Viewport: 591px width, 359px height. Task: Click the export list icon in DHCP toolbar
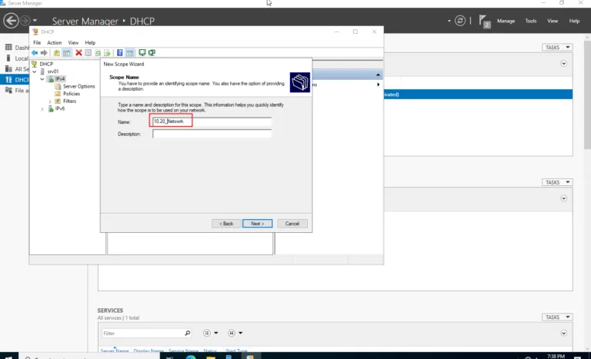(108, 53)
